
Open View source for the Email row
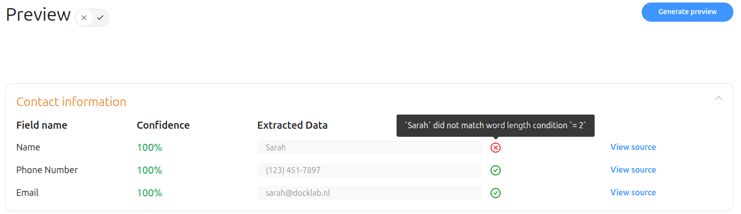pyautogui.click(x=633, y=193)
